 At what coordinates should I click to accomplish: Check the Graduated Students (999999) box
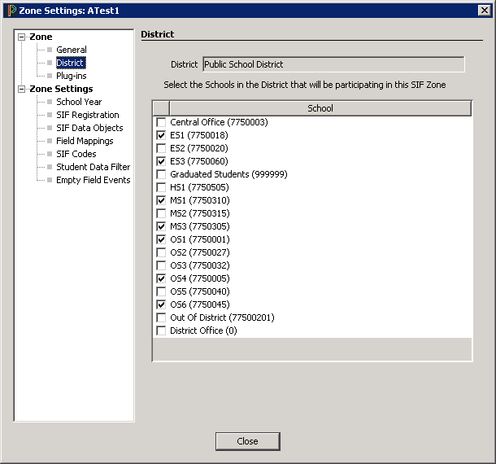click(161, 175)
